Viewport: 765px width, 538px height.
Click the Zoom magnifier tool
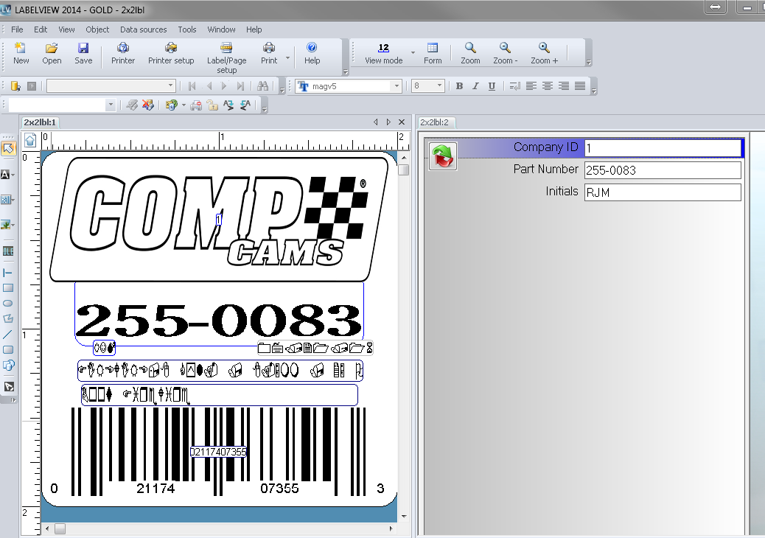pyautogui.click(x=470, y=53)
